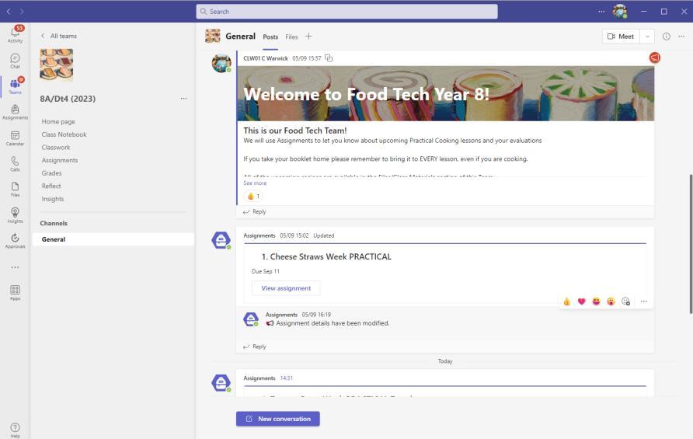693x439 pixels.
Task: Open Chat from the left rail
Action: click(15, 61)
